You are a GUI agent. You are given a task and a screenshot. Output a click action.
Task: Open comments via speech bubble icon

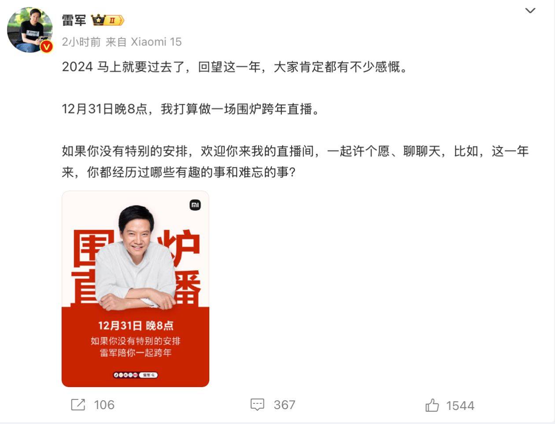pos(257,405)
